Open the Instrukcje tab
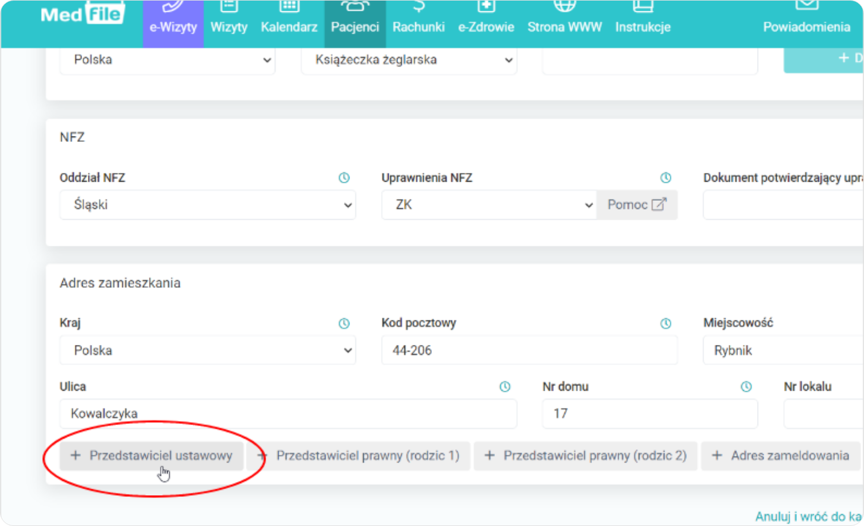The width and height of the screenshot is (864, 526). click(x=642, y=24)
